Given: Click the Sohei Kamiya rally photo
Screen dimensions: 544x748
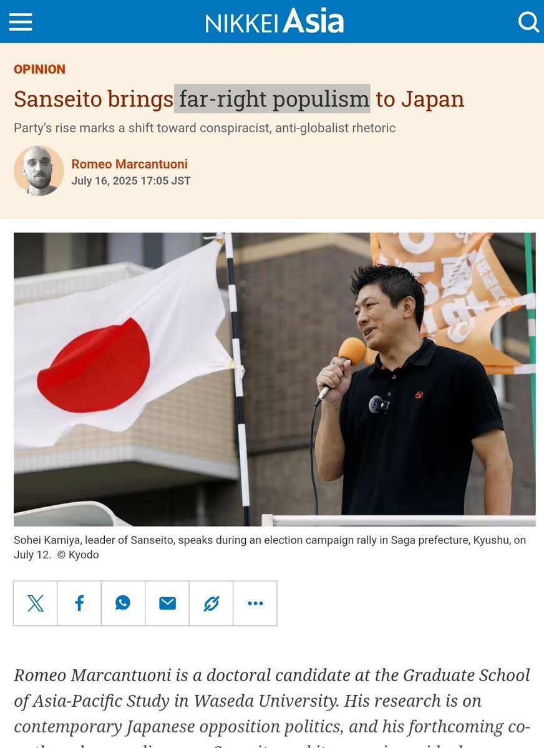Looking at the screenshot, I should (x=274, y=379).
